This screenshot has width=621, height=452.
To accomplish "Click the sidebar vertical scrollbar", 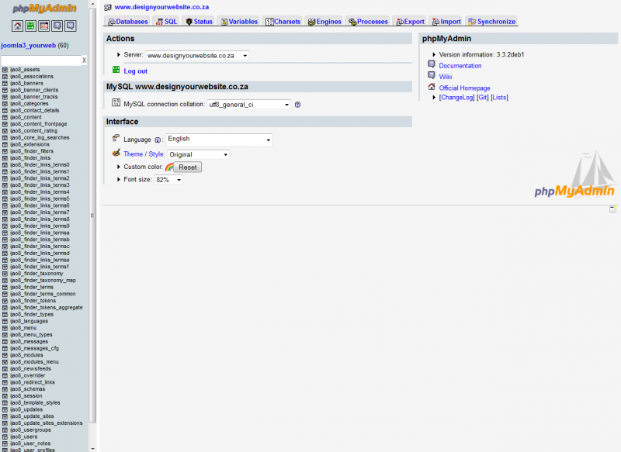I will coord(92,216).
